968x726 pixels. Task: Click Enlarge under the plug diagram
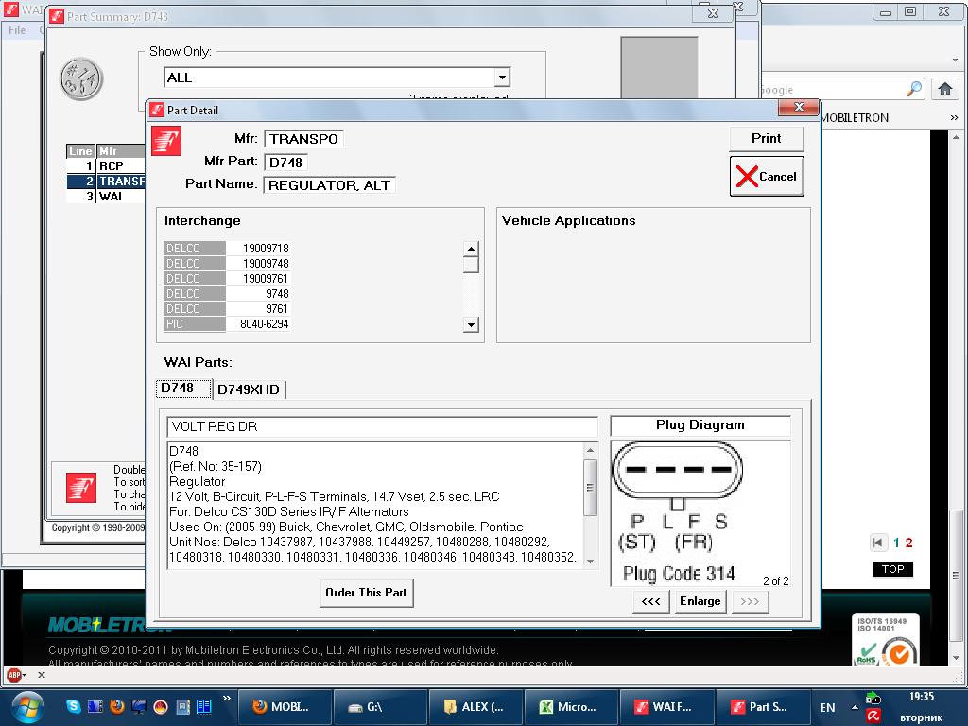point(700,601)
